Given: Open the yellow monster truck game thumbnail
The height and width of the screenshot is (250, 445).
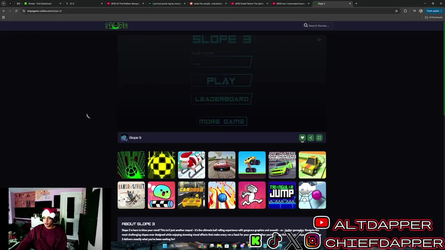Looking at the screenshot, I should click(252, 165).
